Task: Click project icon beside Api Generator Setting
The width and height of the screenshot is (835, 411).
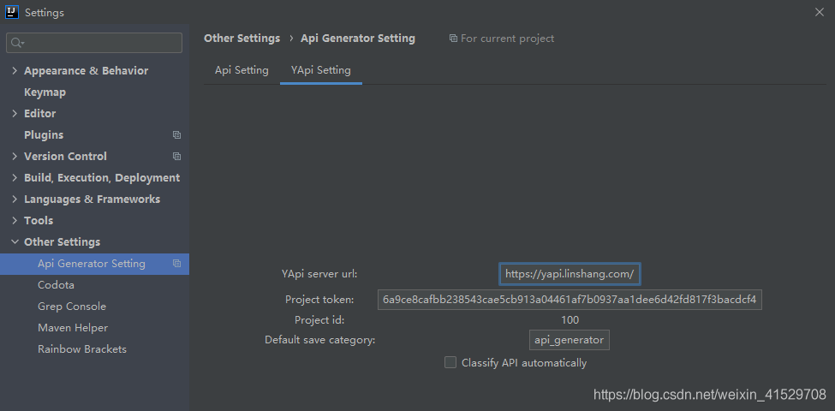Action: 176,264
